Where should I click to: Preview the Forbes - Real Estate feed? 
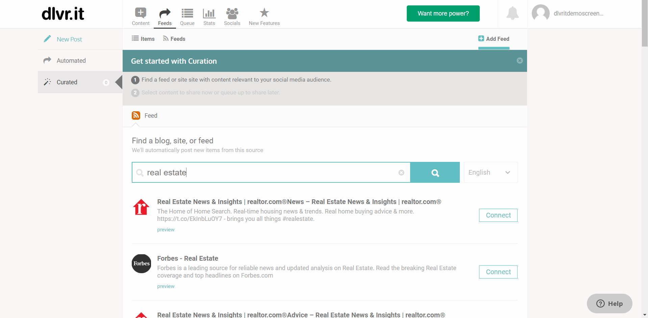pos(166,286)
